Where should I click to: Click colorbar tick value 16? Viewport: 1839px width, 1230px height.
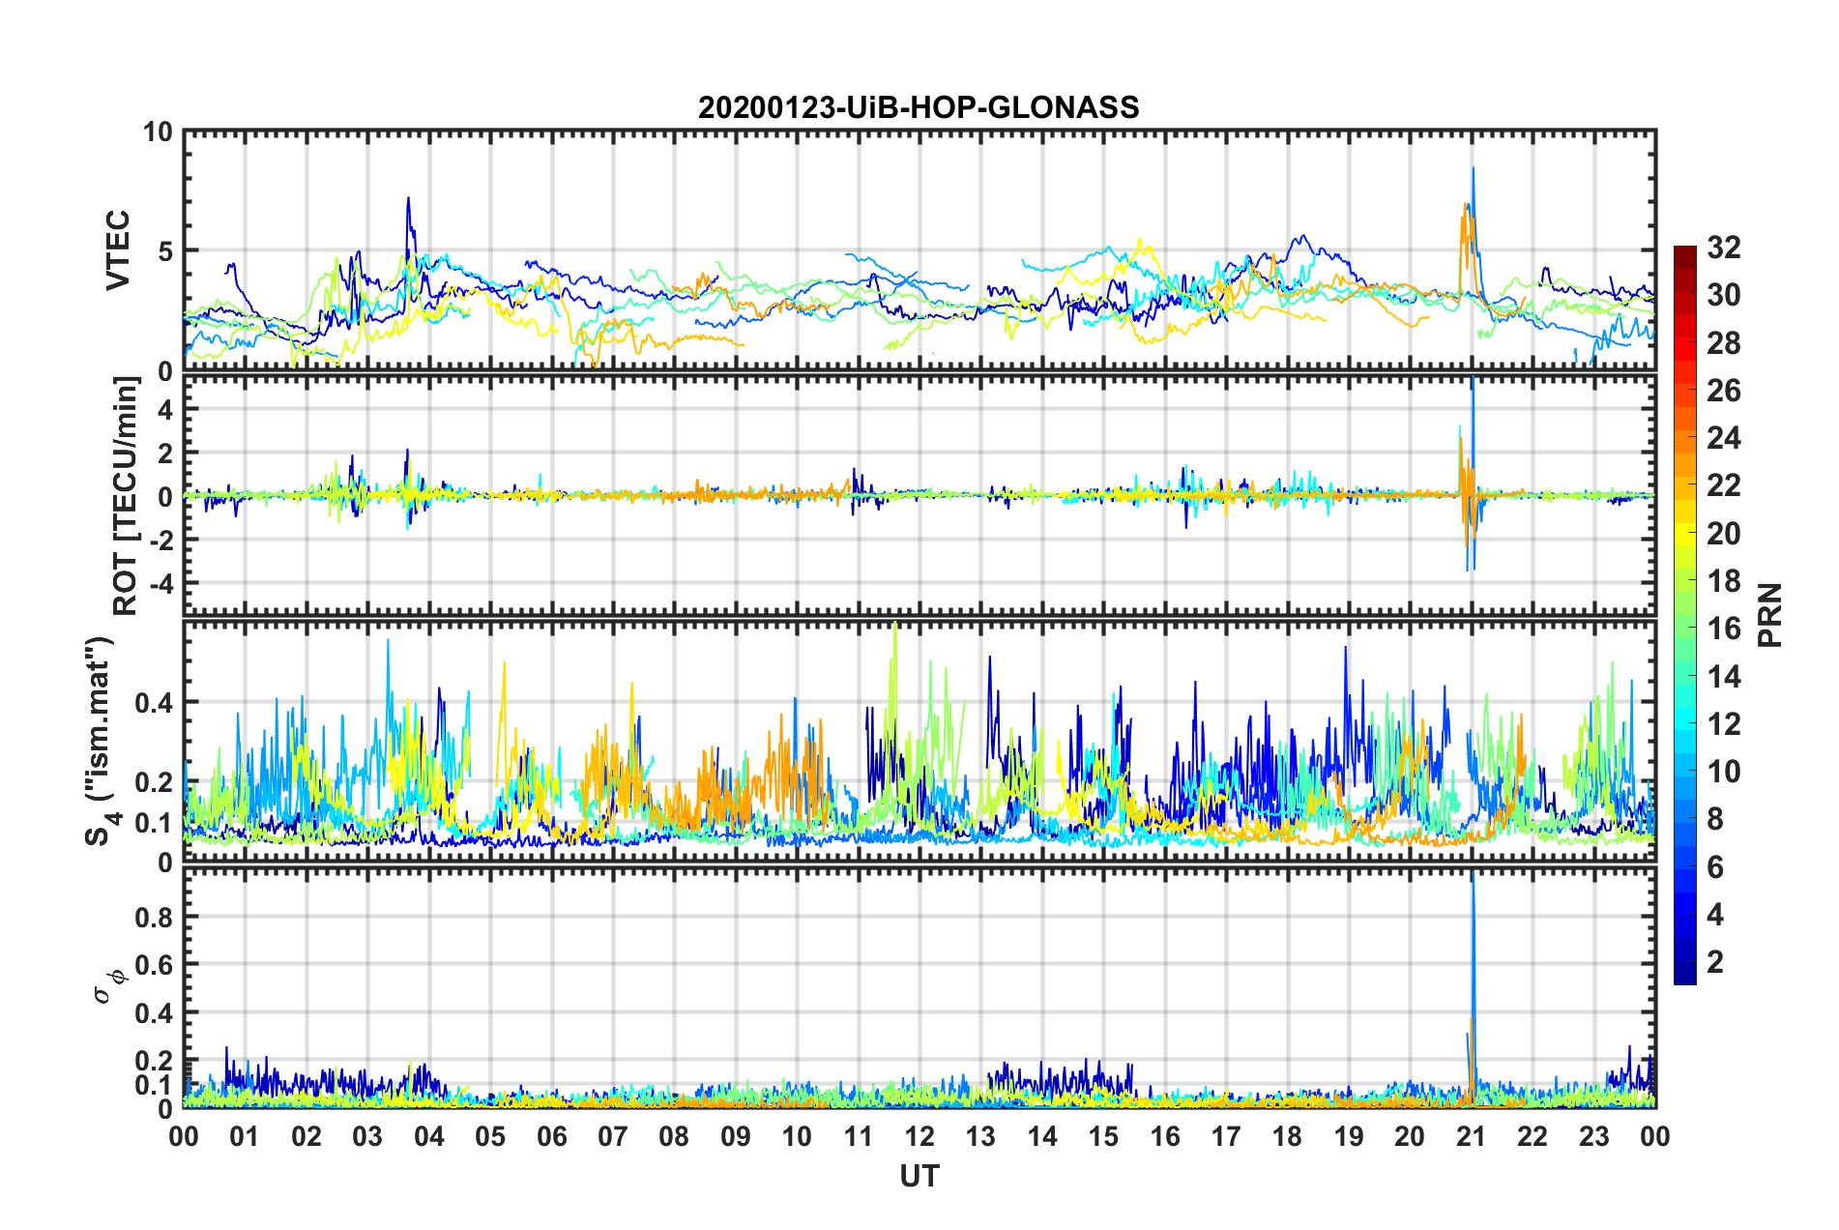tap(1723, 629)
